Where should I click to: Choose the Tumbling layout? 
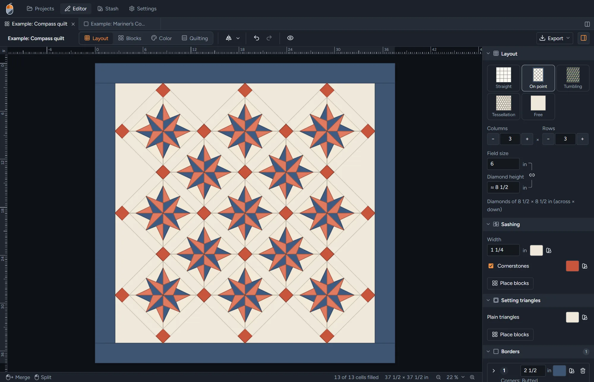click(x=573, y=78)
